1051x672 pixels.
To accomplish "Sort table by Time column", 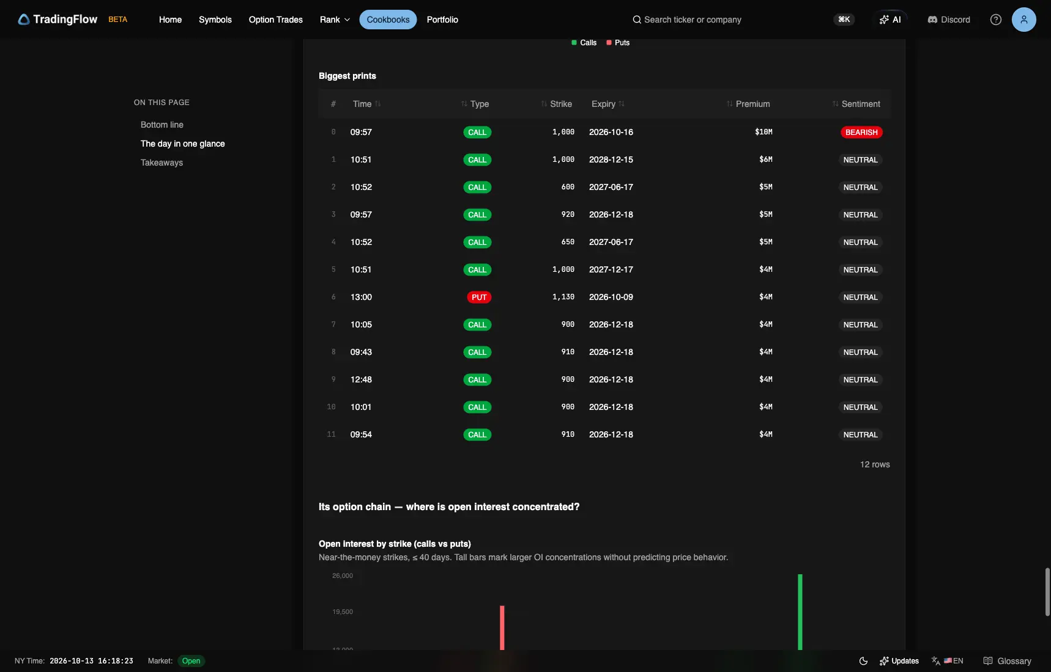I will click(366, 104).
